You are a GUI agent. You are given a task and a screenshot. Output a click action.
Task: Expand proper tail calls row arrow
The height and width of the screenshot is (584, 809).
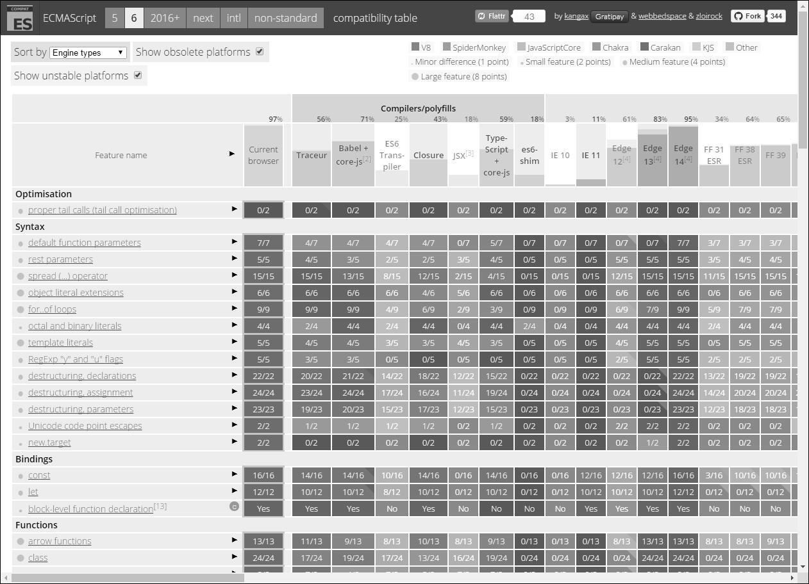pos(235,209)
